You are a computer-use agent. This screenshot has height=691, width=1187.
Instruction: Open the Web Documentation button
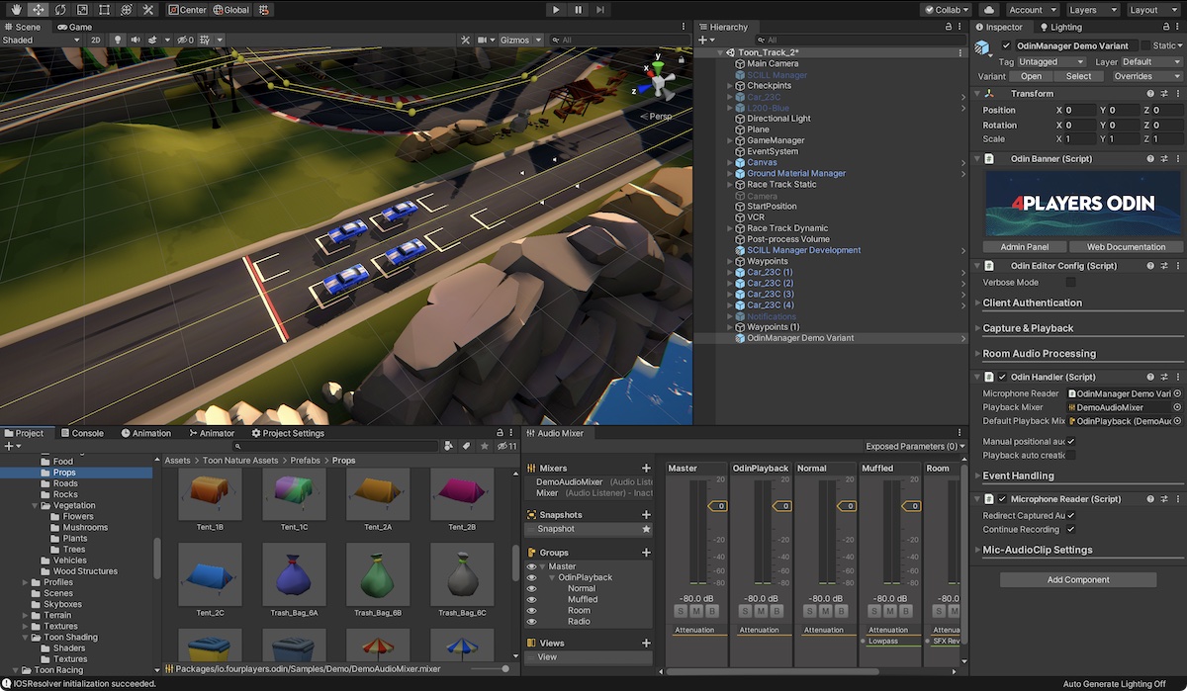click(x=1126, y=247)
